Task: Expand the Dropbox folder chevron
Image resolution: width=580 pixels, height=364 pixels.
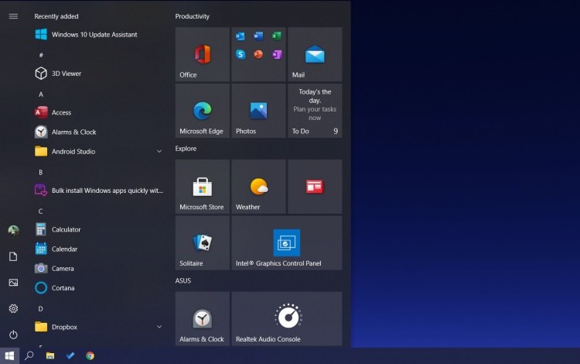Action: (x=159, y=327)
